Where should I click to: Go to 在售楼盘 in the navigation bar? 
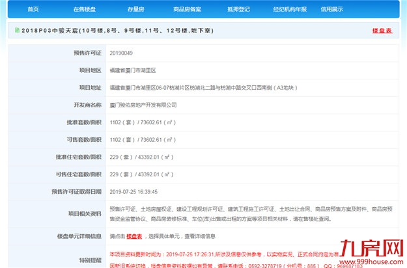(85, 9)
